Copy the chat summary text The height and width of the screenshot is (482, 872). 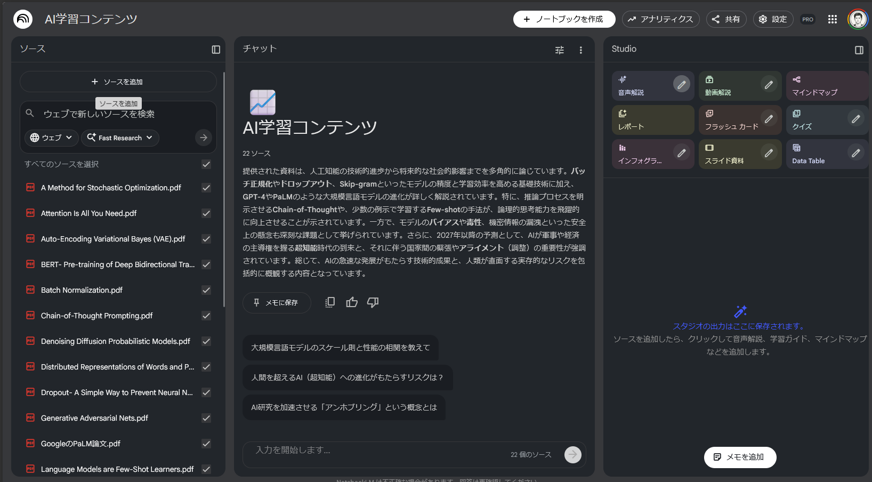330,302
